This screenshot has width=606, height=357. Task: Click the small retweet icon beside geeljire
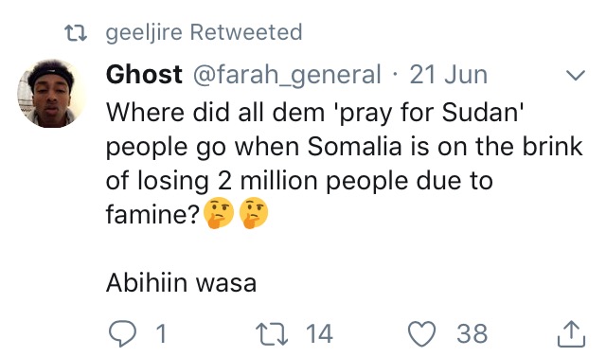(76, 33)
